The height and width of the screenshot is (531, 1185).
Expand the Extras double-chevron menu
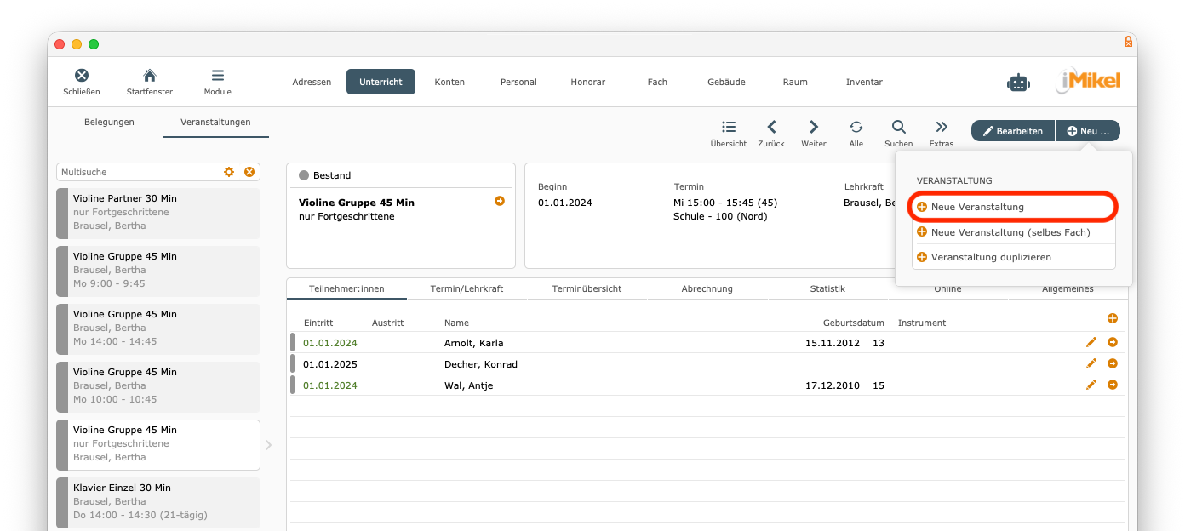[x=942, y=128]
